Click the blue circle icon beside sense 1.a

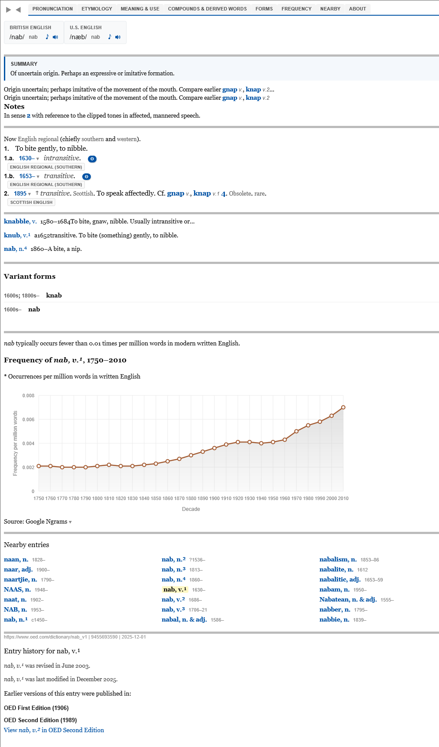coord(92,159)
